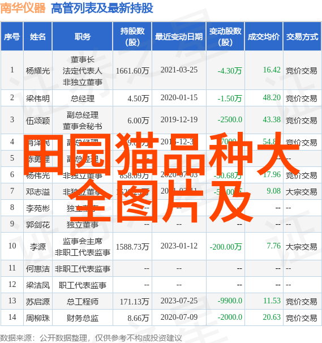The image size is (322, 343).
Task: Click the name 李源 in row 10
Action: [x=38, y=247]
